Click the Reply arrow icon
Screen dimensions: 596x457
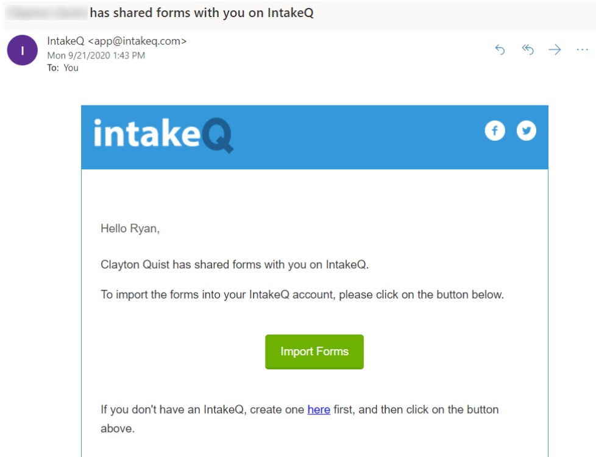click(500, 49)
